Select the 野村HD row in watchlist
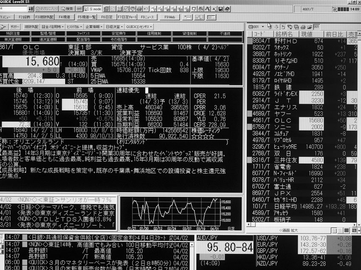The width and height of the screenshot is (361, 270). [x=302, y=41]
